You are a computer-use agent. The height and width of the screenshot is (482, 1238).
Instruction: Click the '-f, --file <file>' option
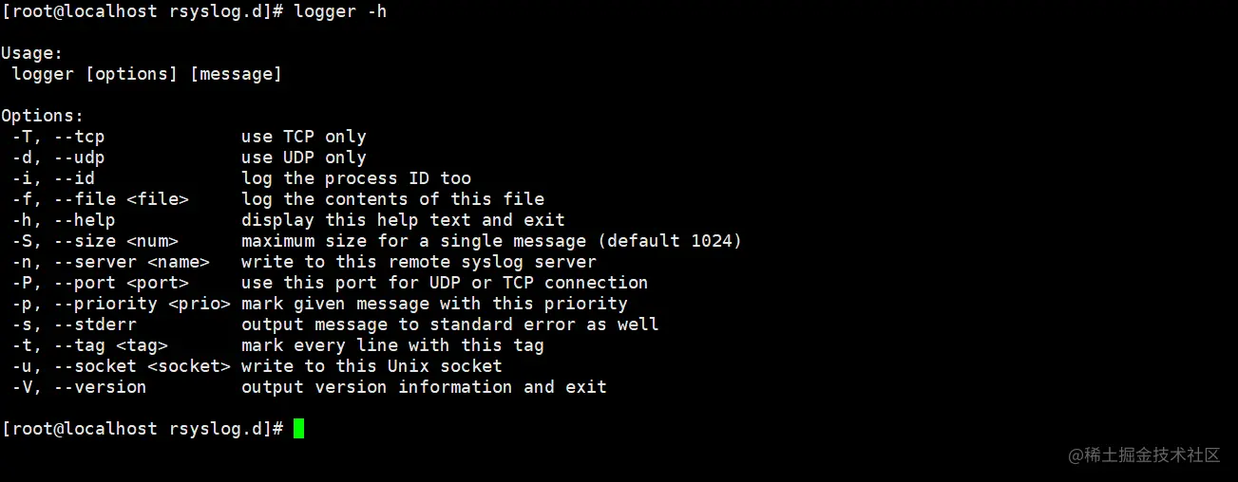tap(101, 199)
